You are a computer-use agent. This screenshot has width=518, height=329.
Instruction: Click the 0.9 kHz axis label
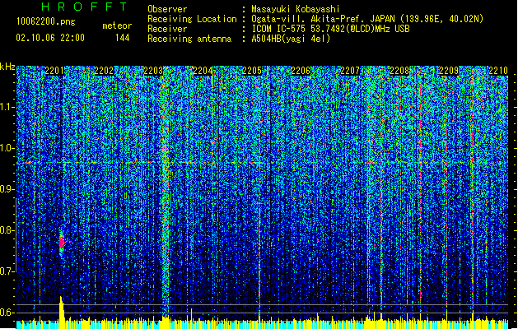pos(7,189)
